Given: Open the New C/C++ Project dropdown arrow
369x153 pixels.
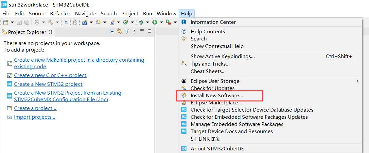Looking at the screenshot, I should click(91, 22).
